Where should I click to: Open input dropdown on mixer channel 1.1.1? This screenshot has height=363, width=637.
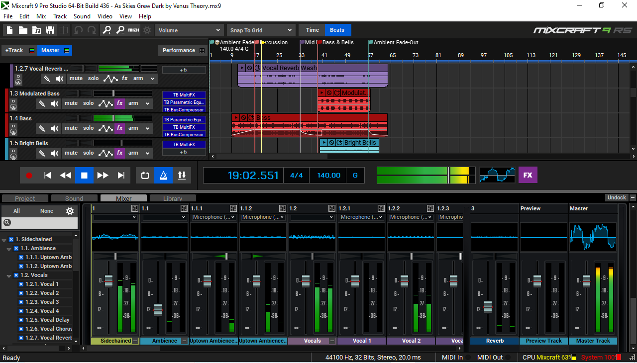coord(213,217)
